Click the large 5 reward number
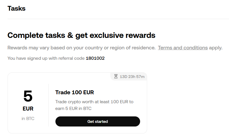 tap(28, 96)
